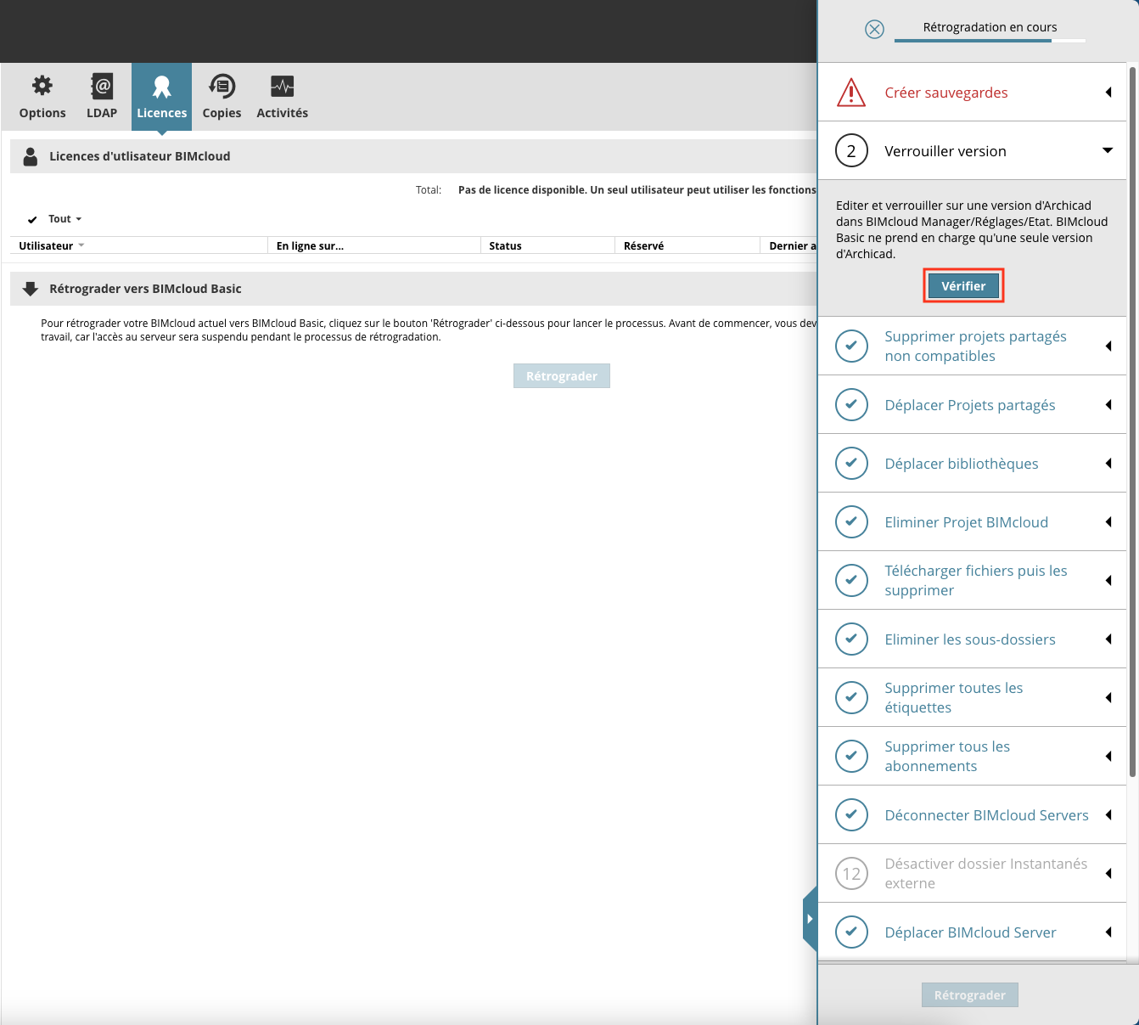Click check icon of Supprimer tous les abonnements
The height and width of the screenshot is (1025, 1139).
pos(851,756)
